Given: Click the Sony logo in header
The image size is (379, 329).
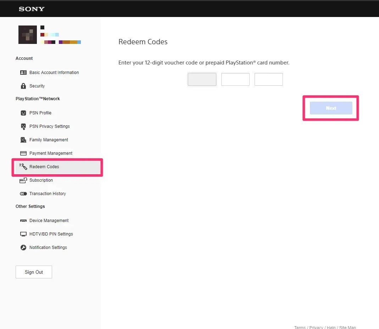Looking at the screenshot, I should pyautogui.click(x=32, y=9).
